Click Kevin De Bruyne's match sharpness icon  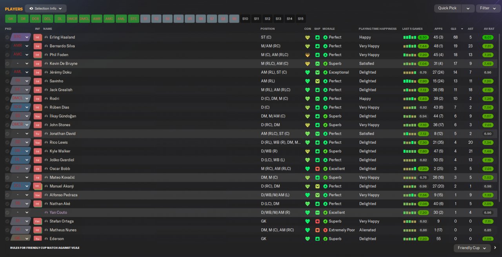click(x=317, y=63)
